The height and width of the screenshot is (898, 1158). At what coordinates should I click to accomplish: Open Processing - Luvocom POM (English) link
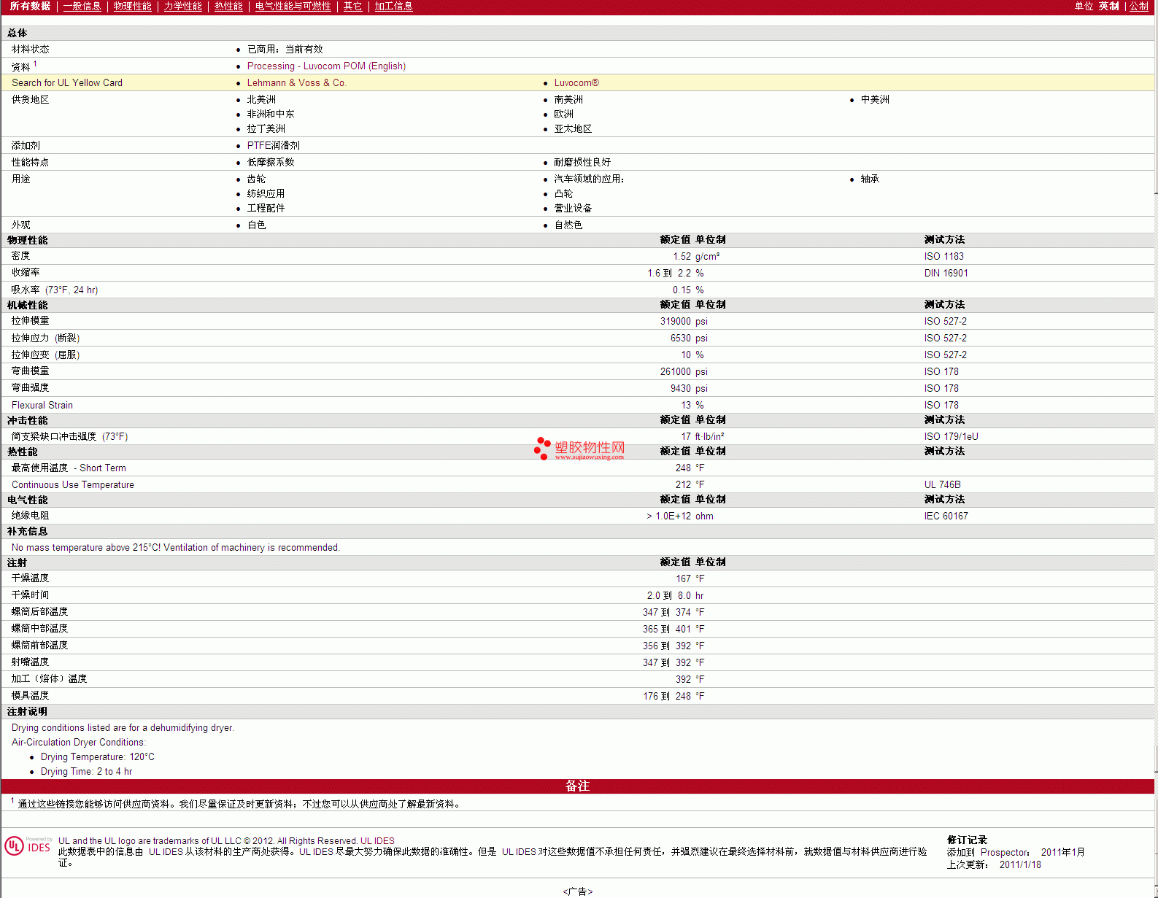pos(326,66)
